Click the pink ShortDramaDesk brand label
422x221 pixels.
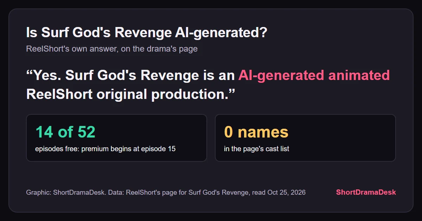(366, 192)
